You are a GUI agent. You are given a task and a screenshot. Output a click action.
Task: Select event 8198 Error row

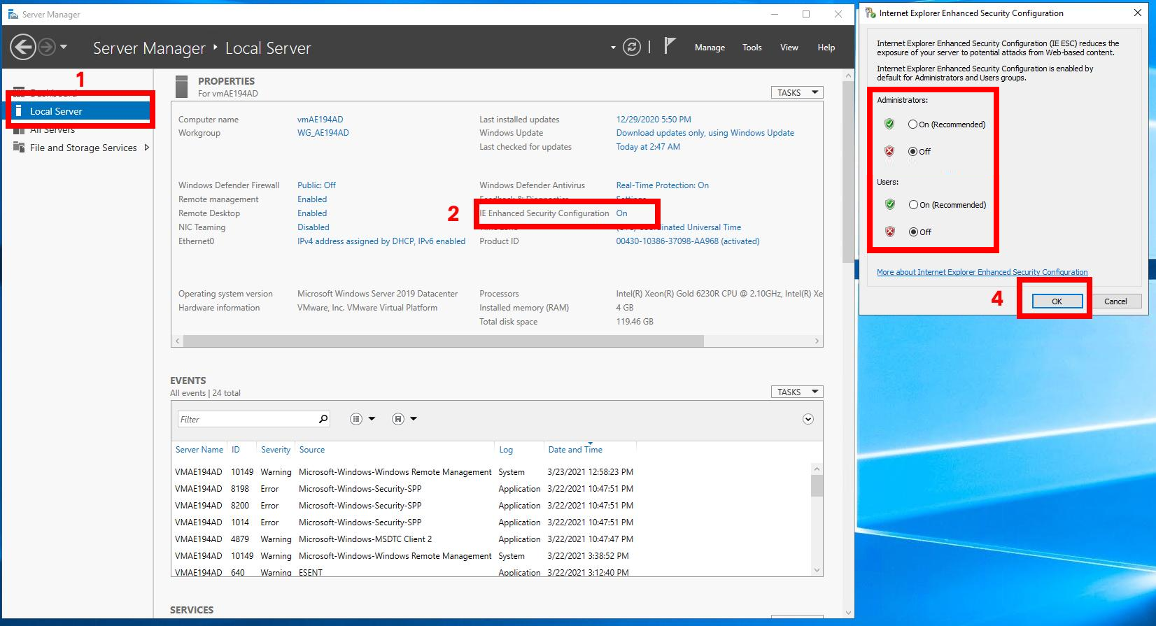click(x=492, y=489)
